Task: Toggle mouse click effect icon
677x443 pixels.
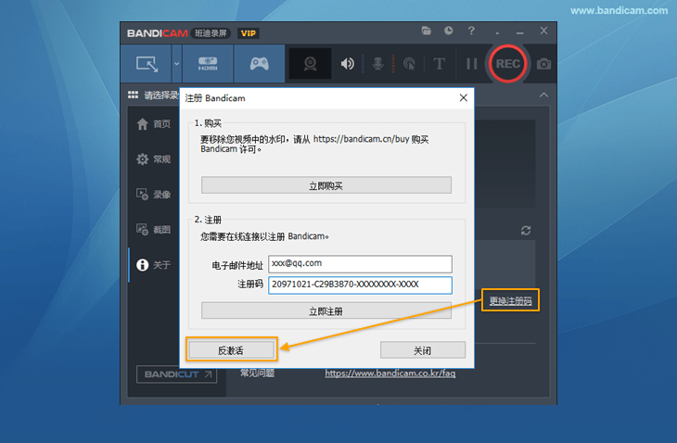Action: [408, 64]
